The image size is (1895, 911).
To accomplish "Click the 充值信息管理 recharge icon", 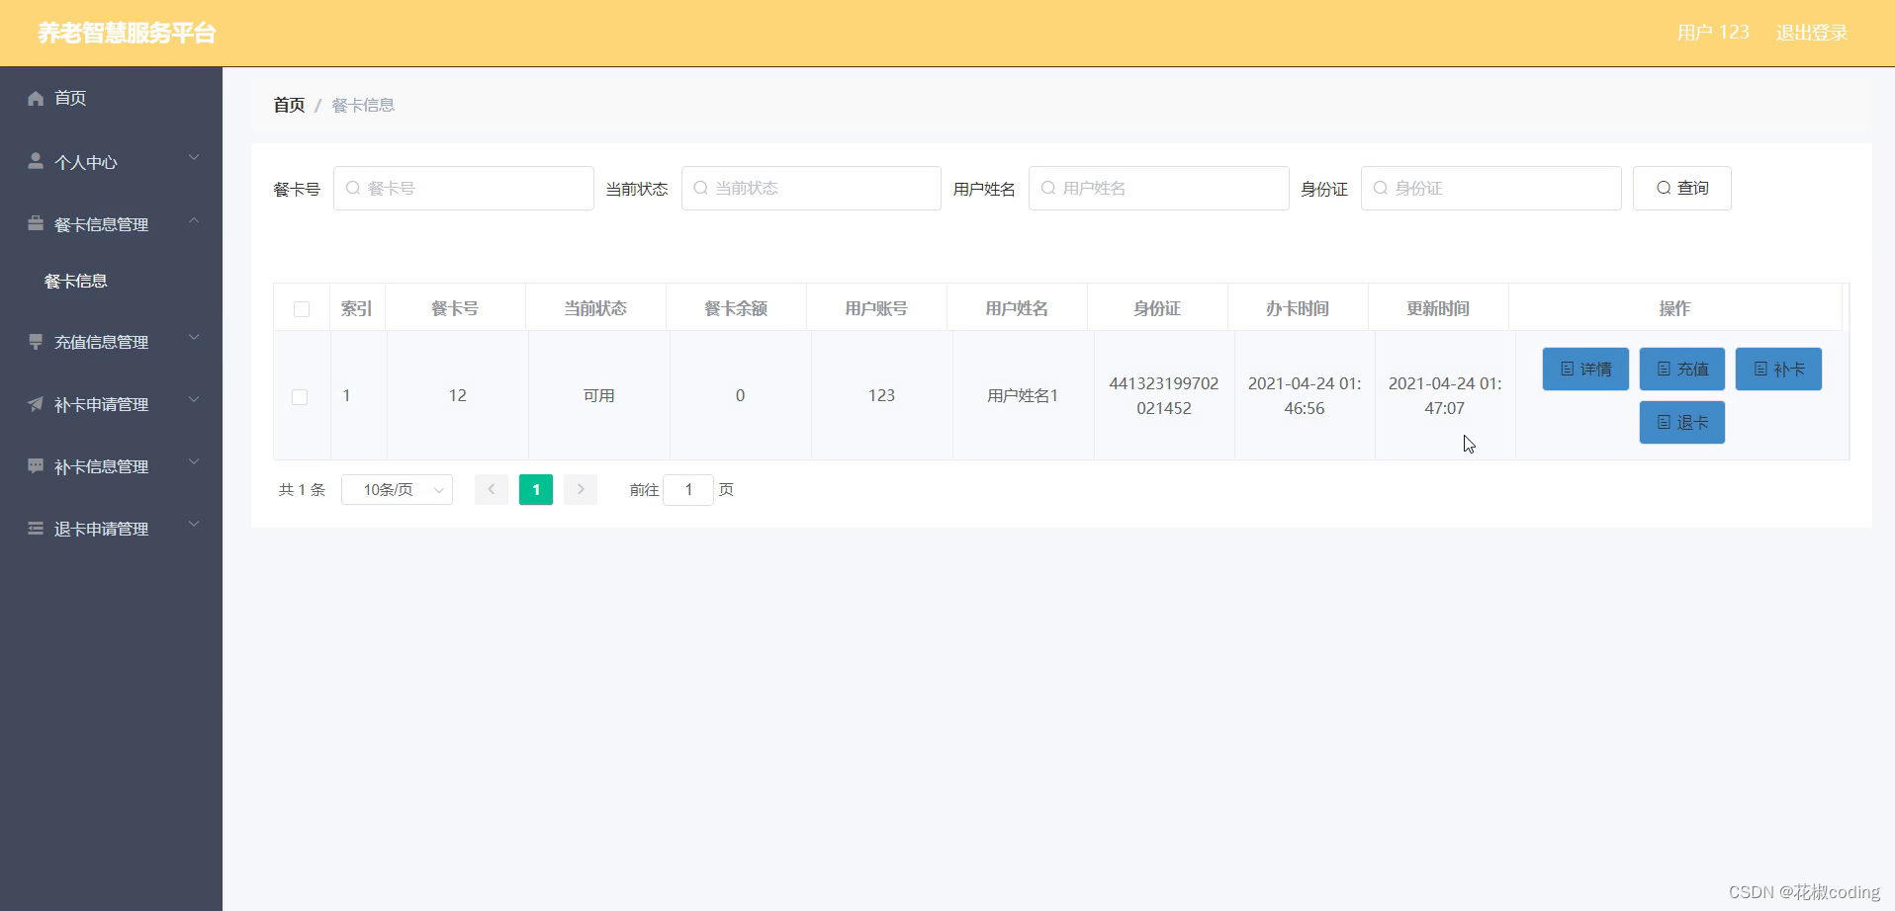I will tap(36, 342).
